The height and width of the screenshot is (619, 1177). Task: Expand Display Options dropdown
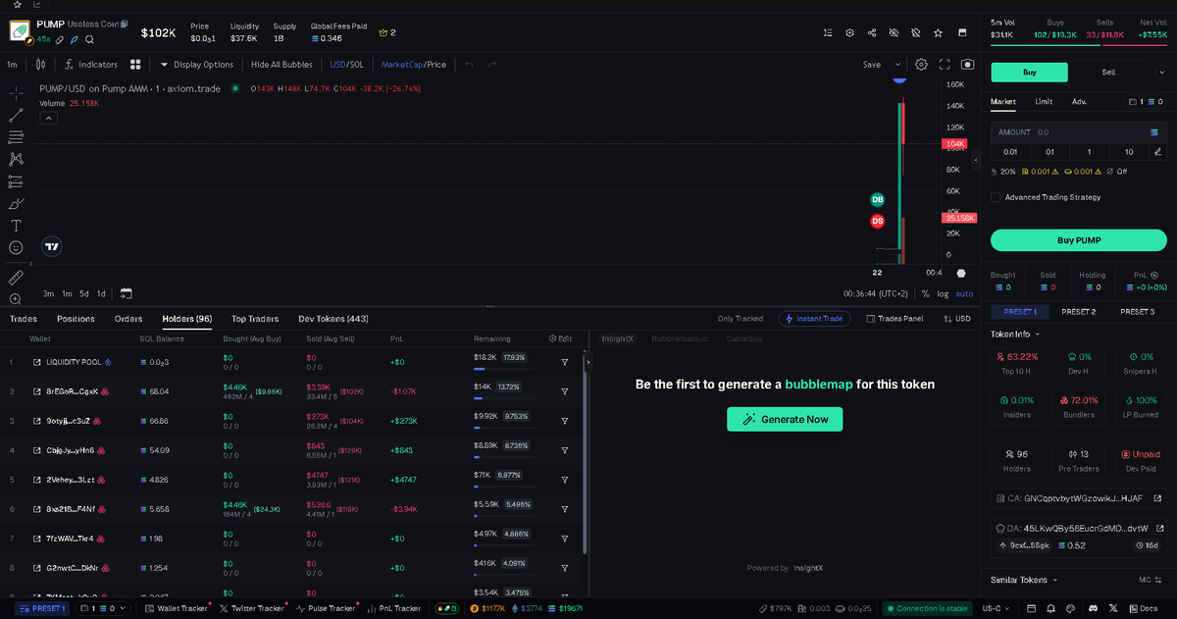[x=197, y=65]
